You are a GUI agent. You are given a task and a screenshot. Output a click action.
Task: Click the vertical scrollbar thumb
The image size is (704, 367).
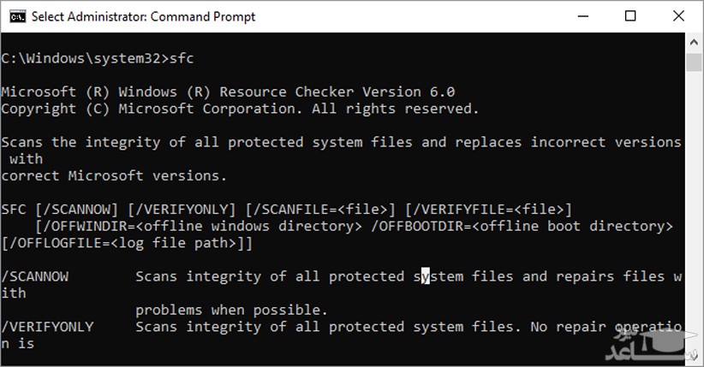694,62
